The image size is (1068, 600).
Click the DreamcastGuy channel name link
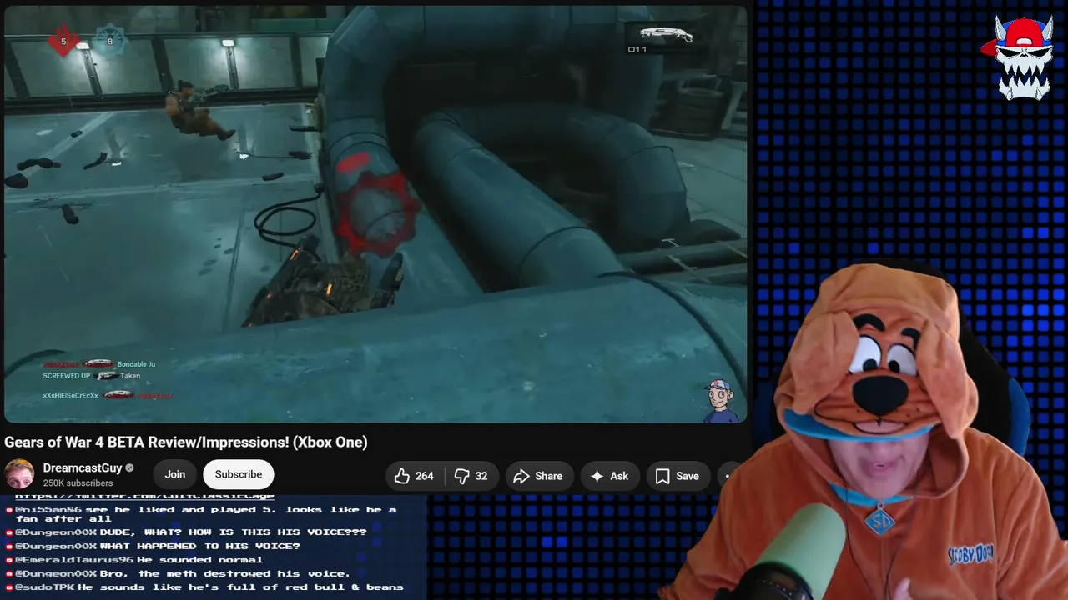click(x=83, y=468)
